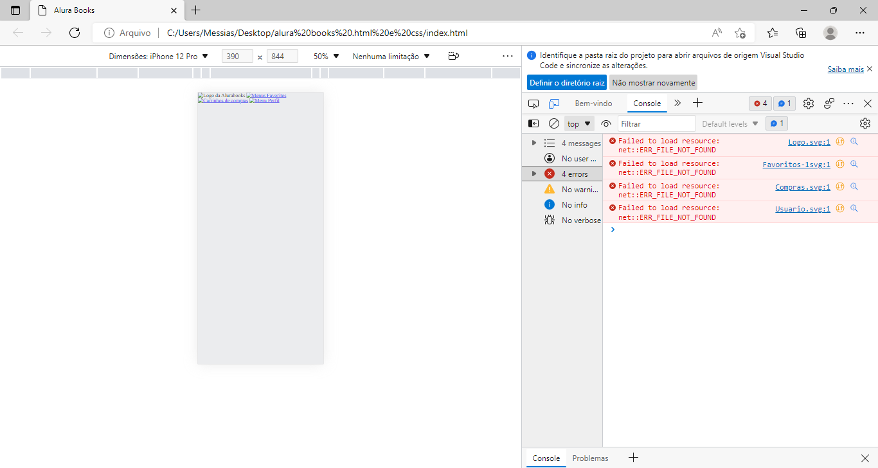This screenshot has width=878, height=468.
Task: Open Saiba mais link
Action: click(x=845, y=69)
